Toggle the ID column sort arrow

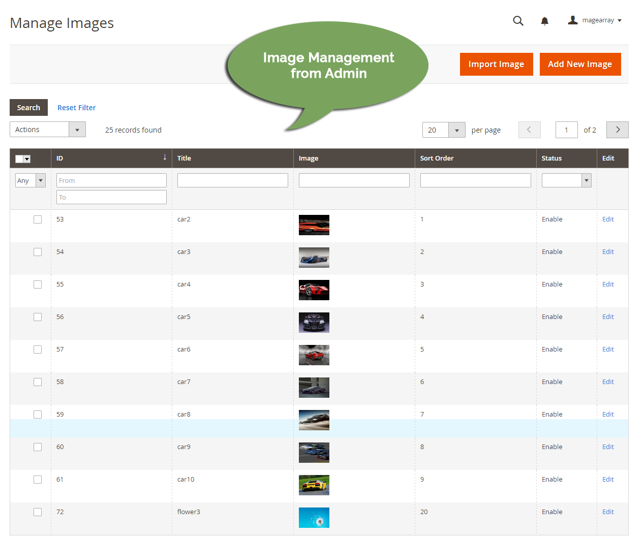[165, 158]
